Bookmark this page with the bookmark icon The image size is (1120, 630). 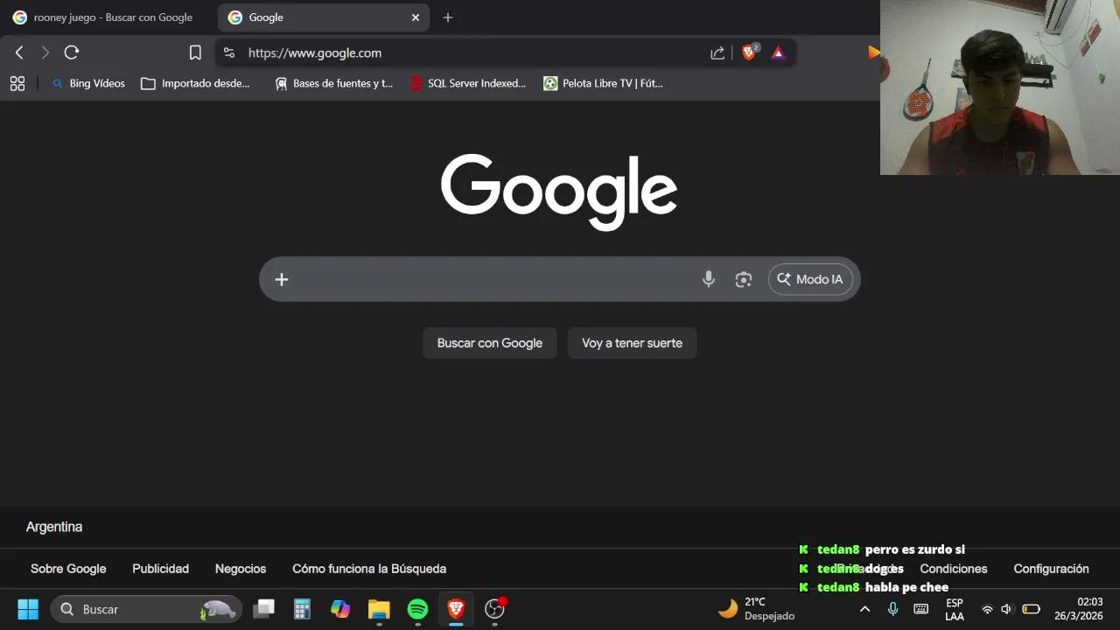195,52
